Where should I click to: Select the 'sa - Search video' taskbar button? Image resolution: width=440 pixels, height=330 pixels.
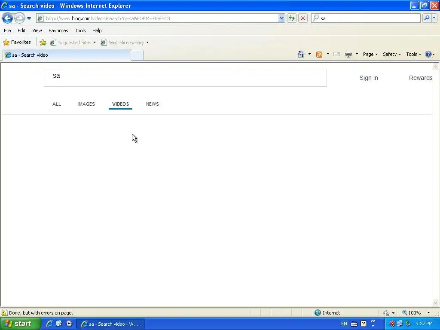click(110, 324)
